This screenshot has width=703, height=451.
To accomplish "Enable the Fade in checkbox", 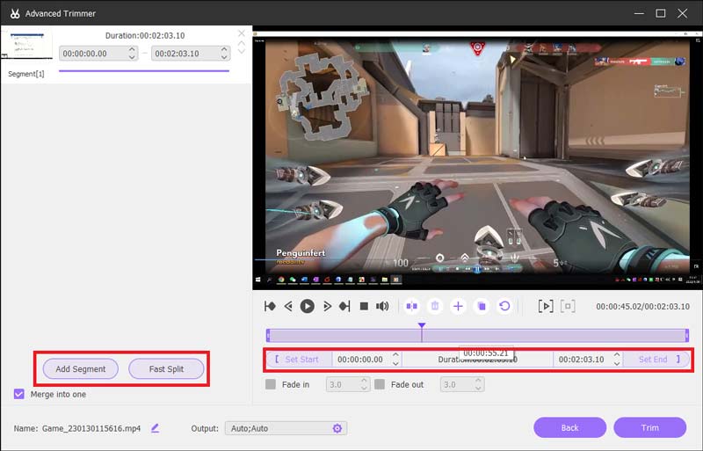I will [x=271, y=384].
